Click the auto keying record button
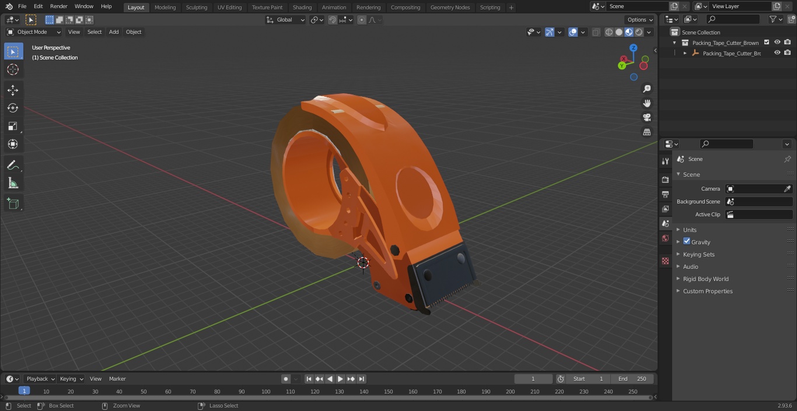 [x=286, y=379]
